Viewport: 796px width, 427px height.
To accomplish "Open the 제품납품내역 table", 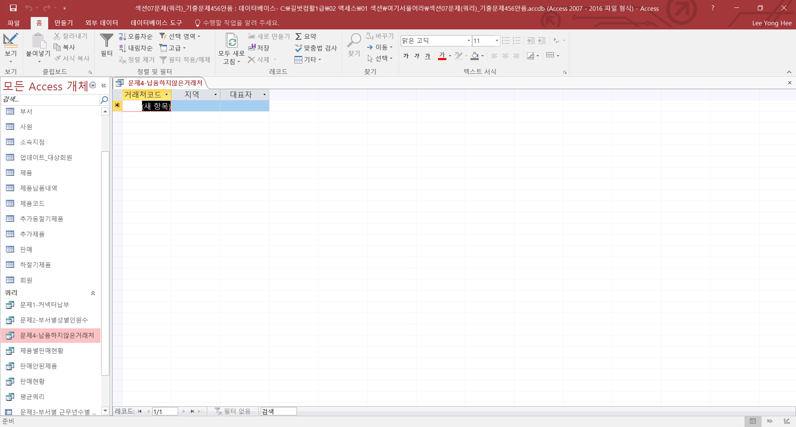I will click(x=39, y=188).
